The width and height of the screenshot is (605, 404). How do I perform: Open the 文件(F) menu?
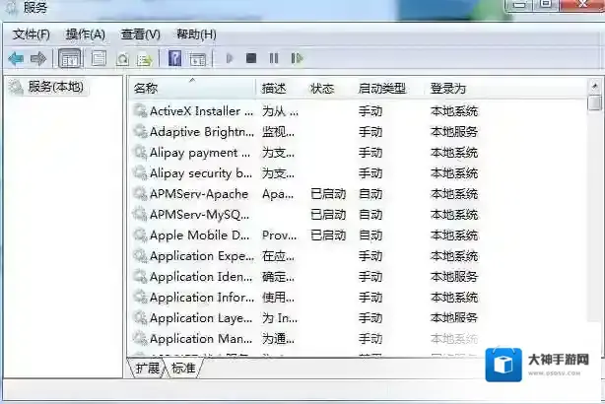31,34
